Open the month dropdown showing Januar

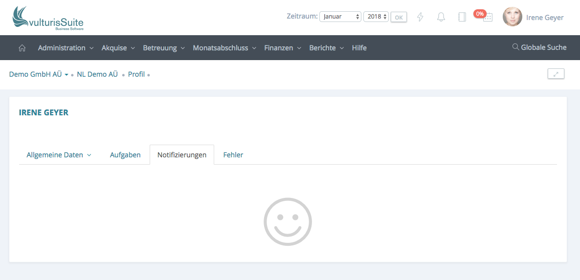click(340, 17)
